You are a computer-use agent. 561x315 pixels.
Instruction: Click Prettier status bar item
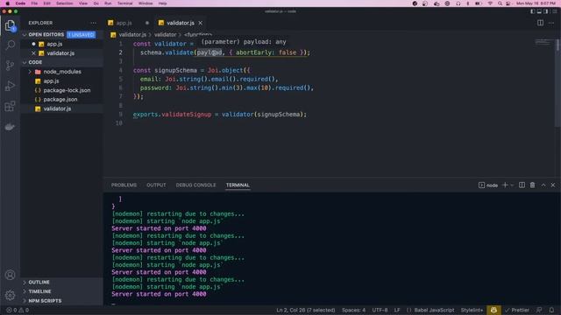click(x=517, y=311)
